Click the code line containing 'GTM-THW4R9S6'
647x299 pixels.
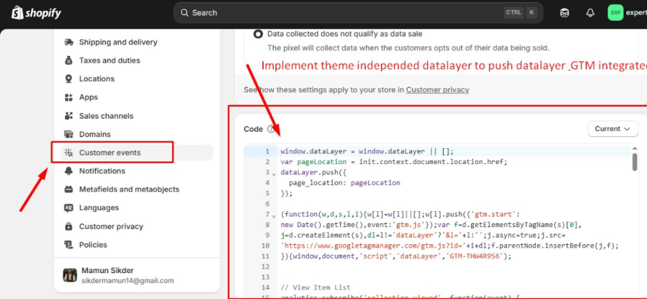396,256
